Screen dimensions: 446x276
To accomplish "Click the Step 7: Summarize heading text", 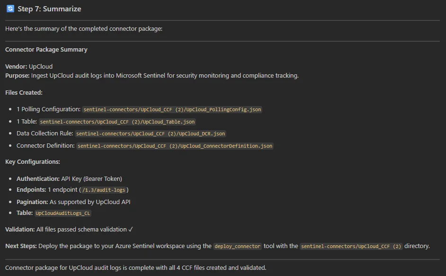I will coord(48,9).
